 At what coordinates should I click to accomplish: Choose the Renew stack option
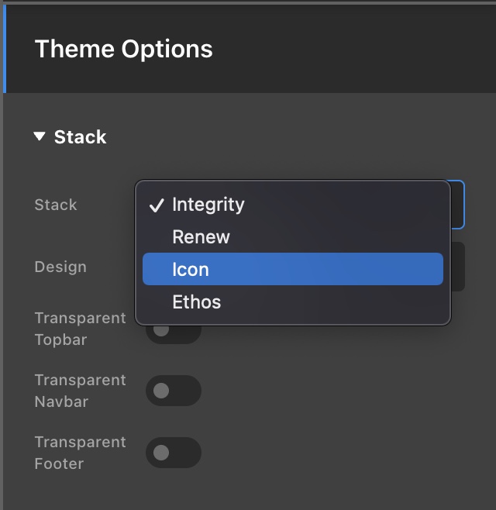coord(201,237)
